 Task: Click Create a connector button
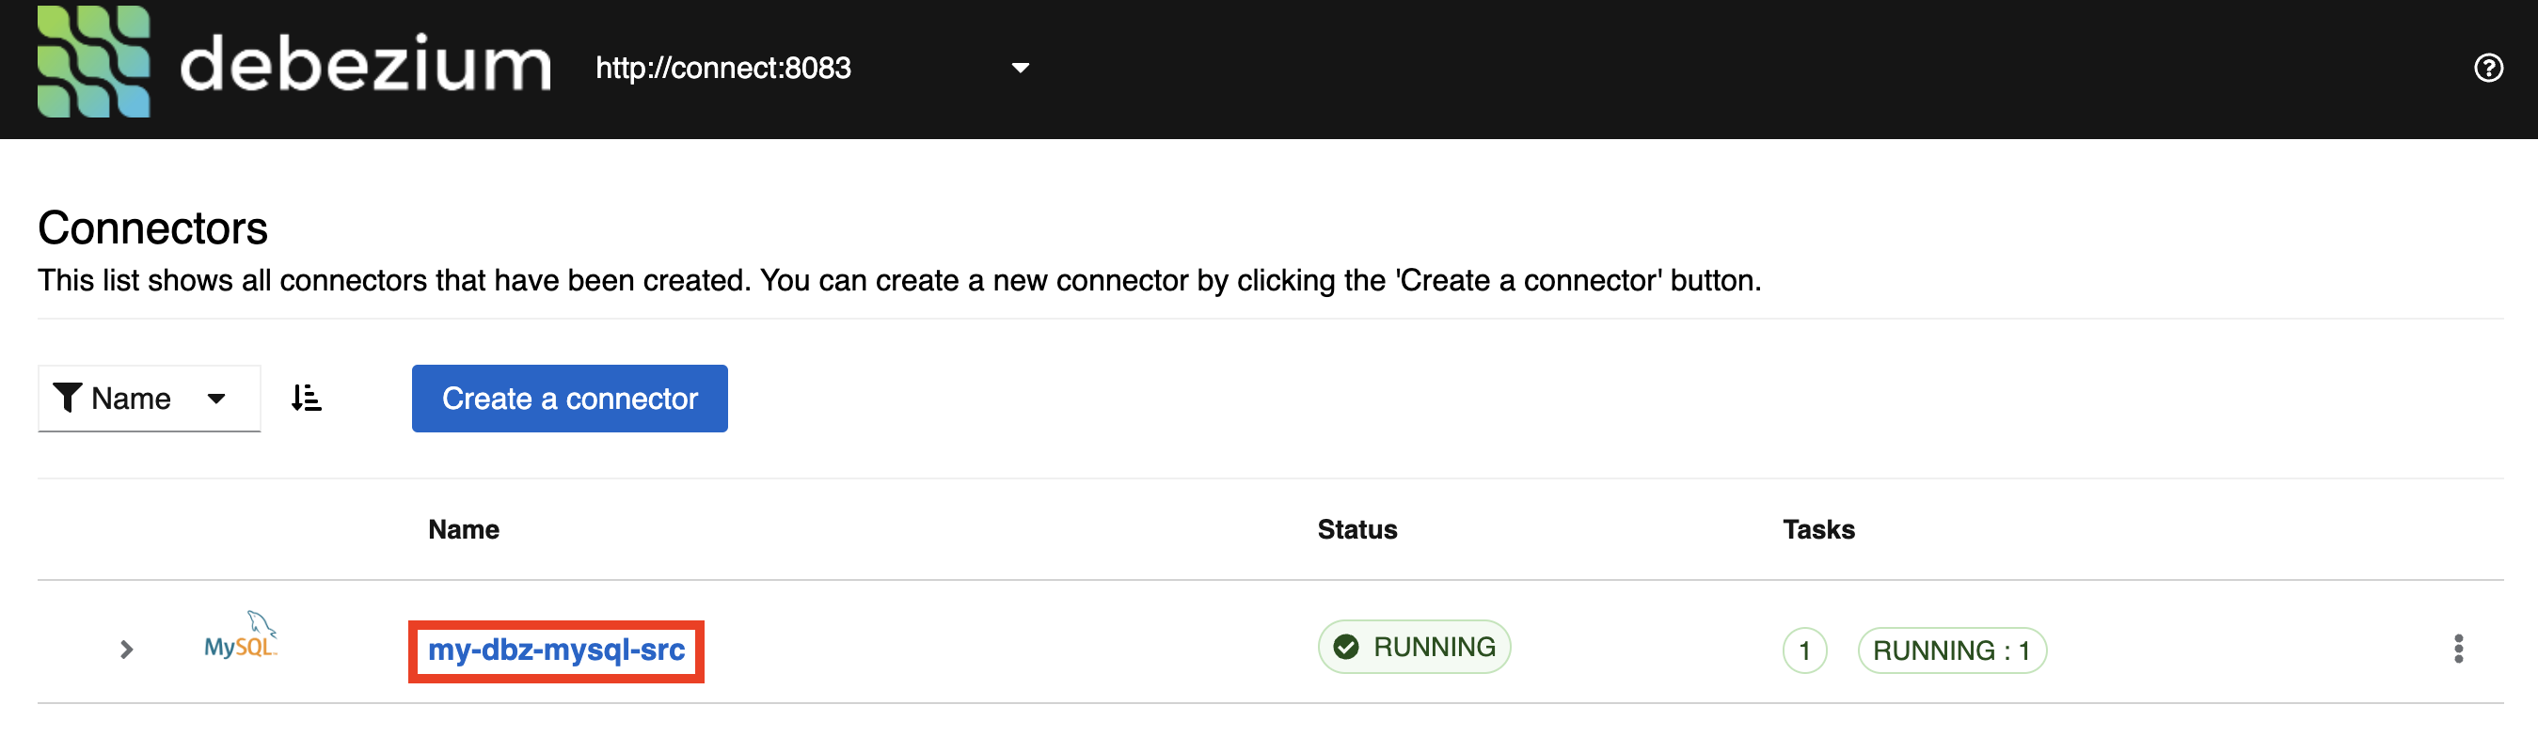pos(569,399)
